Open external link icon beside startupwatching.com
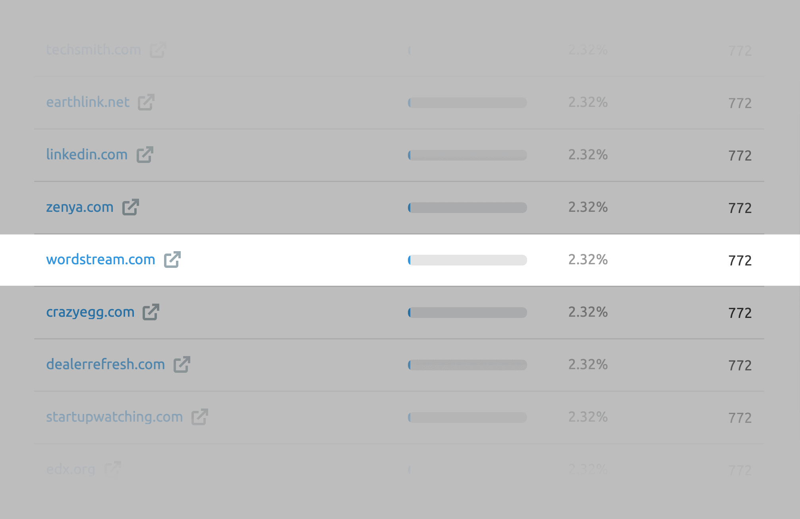 click(200, 417)
